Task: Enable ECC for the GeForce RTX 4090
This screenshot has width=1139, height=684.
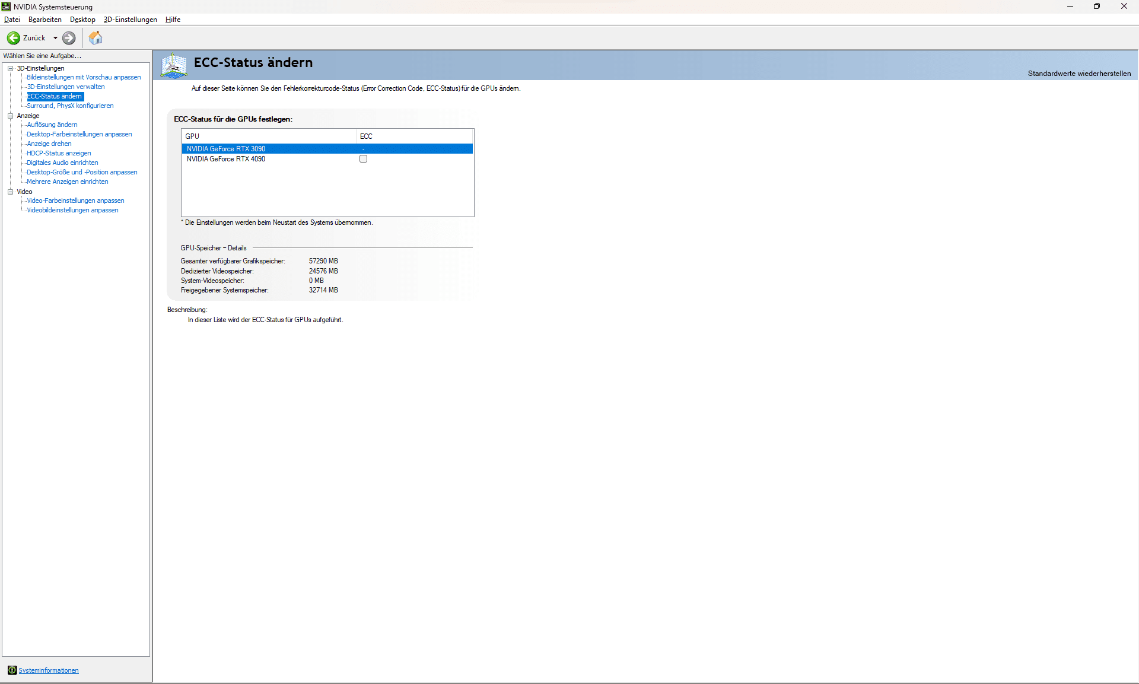Action: (363, 159)
